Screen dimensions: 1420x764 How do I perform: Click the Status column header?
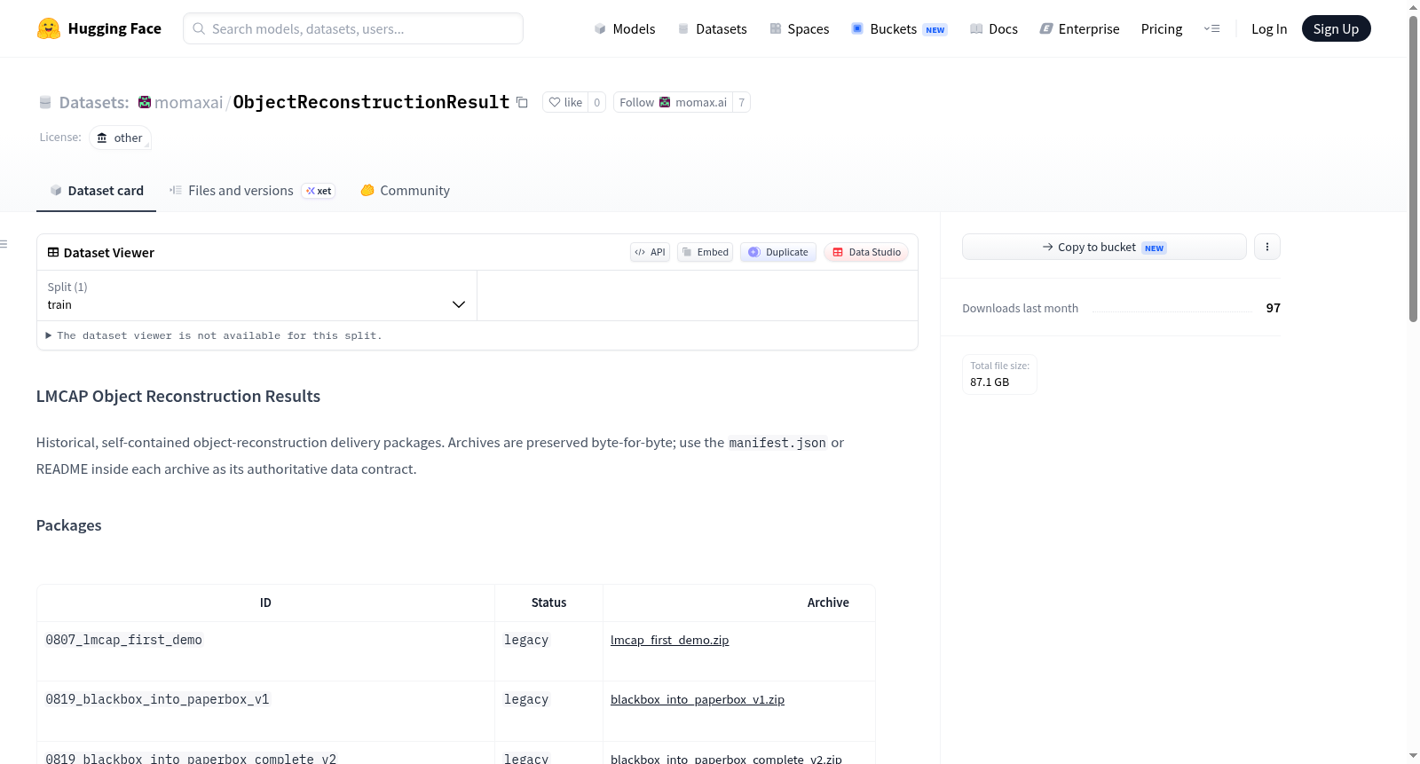pos(548,603)
